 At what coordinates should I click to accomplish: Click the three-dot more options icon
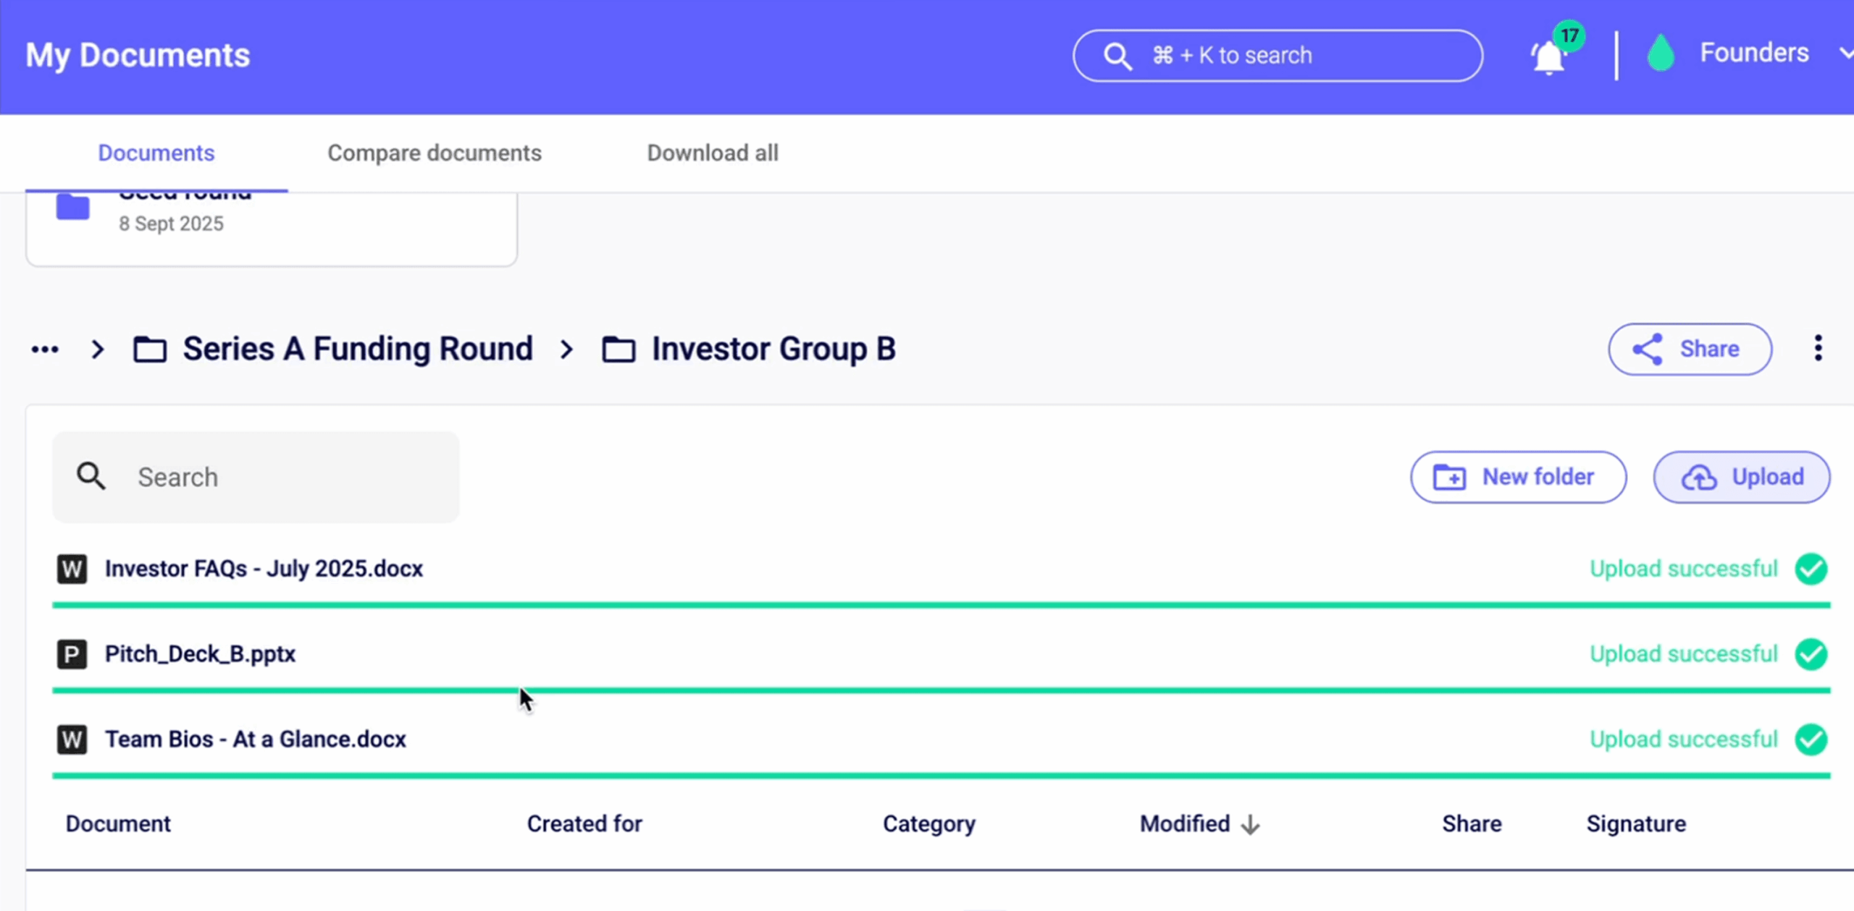coord(1818,349)
